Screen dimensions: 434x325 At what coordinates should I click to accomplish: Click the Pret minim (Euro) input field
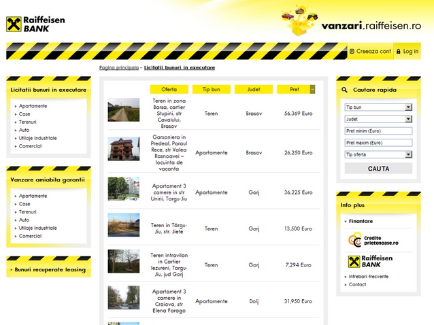(x=378, y=131)
